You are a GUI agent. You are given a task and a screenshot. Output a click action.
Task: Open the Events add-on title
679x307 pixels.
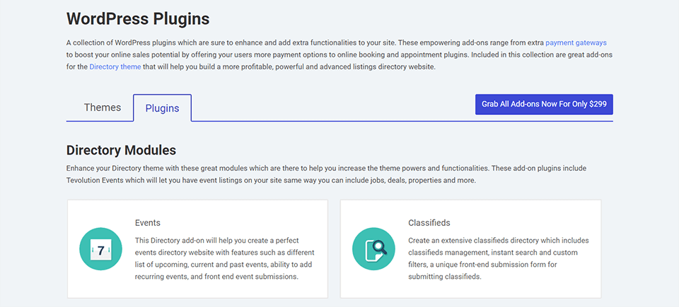[x=147, y=222]
